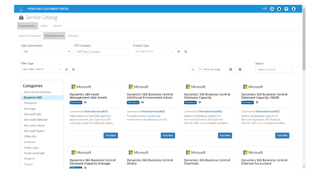Microsoft logo on Asset Management Addl Assets card
310x174 pixels.
(81, 87)
